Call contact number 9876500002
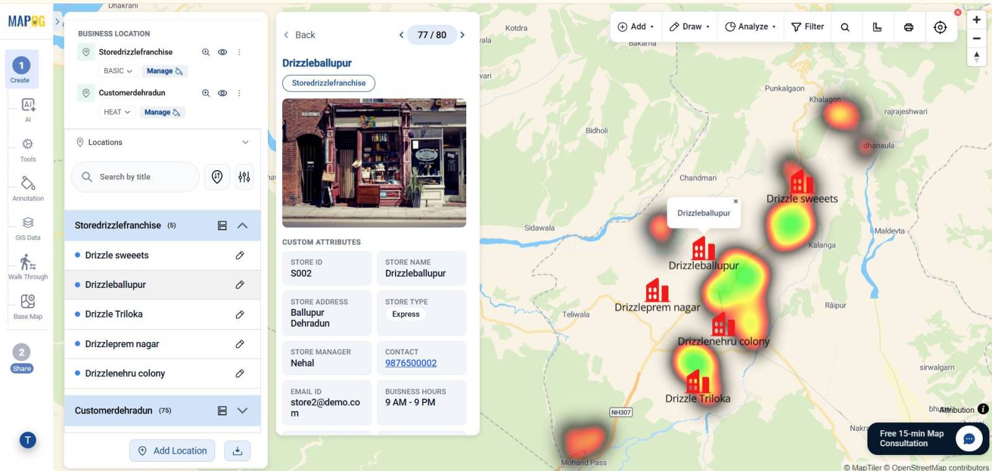This screenshot has height=471, width=992. (411, 363)
